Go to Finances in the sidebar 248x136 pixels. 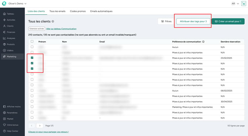pos(11,32)
